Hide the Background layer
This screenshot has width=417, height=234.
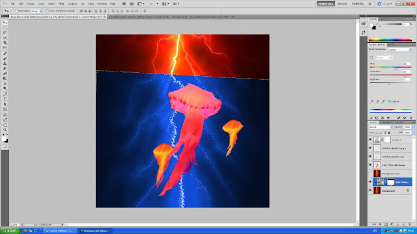pos(371,190)
